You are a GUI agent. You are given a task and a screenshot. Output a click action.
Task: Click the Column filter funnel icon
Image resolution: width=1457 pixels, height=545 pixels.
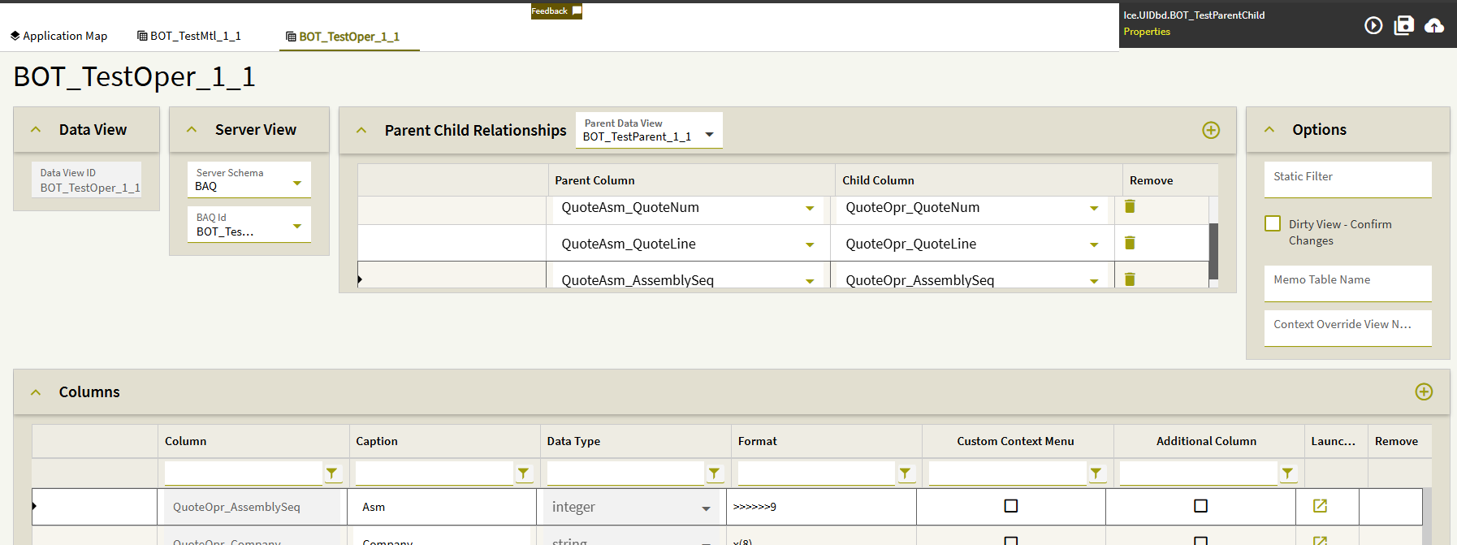332,474
